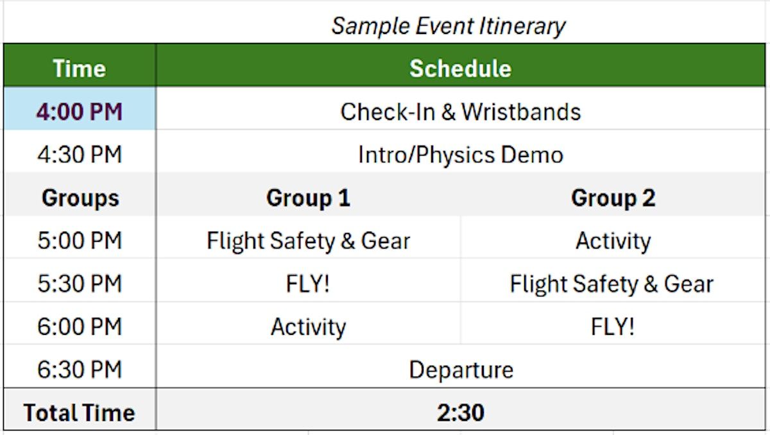The width and height of the screenshot is (770, 435).
Task: Select the Group 2 heading cell
Action: pyautogui.click(x=613, y=198)
